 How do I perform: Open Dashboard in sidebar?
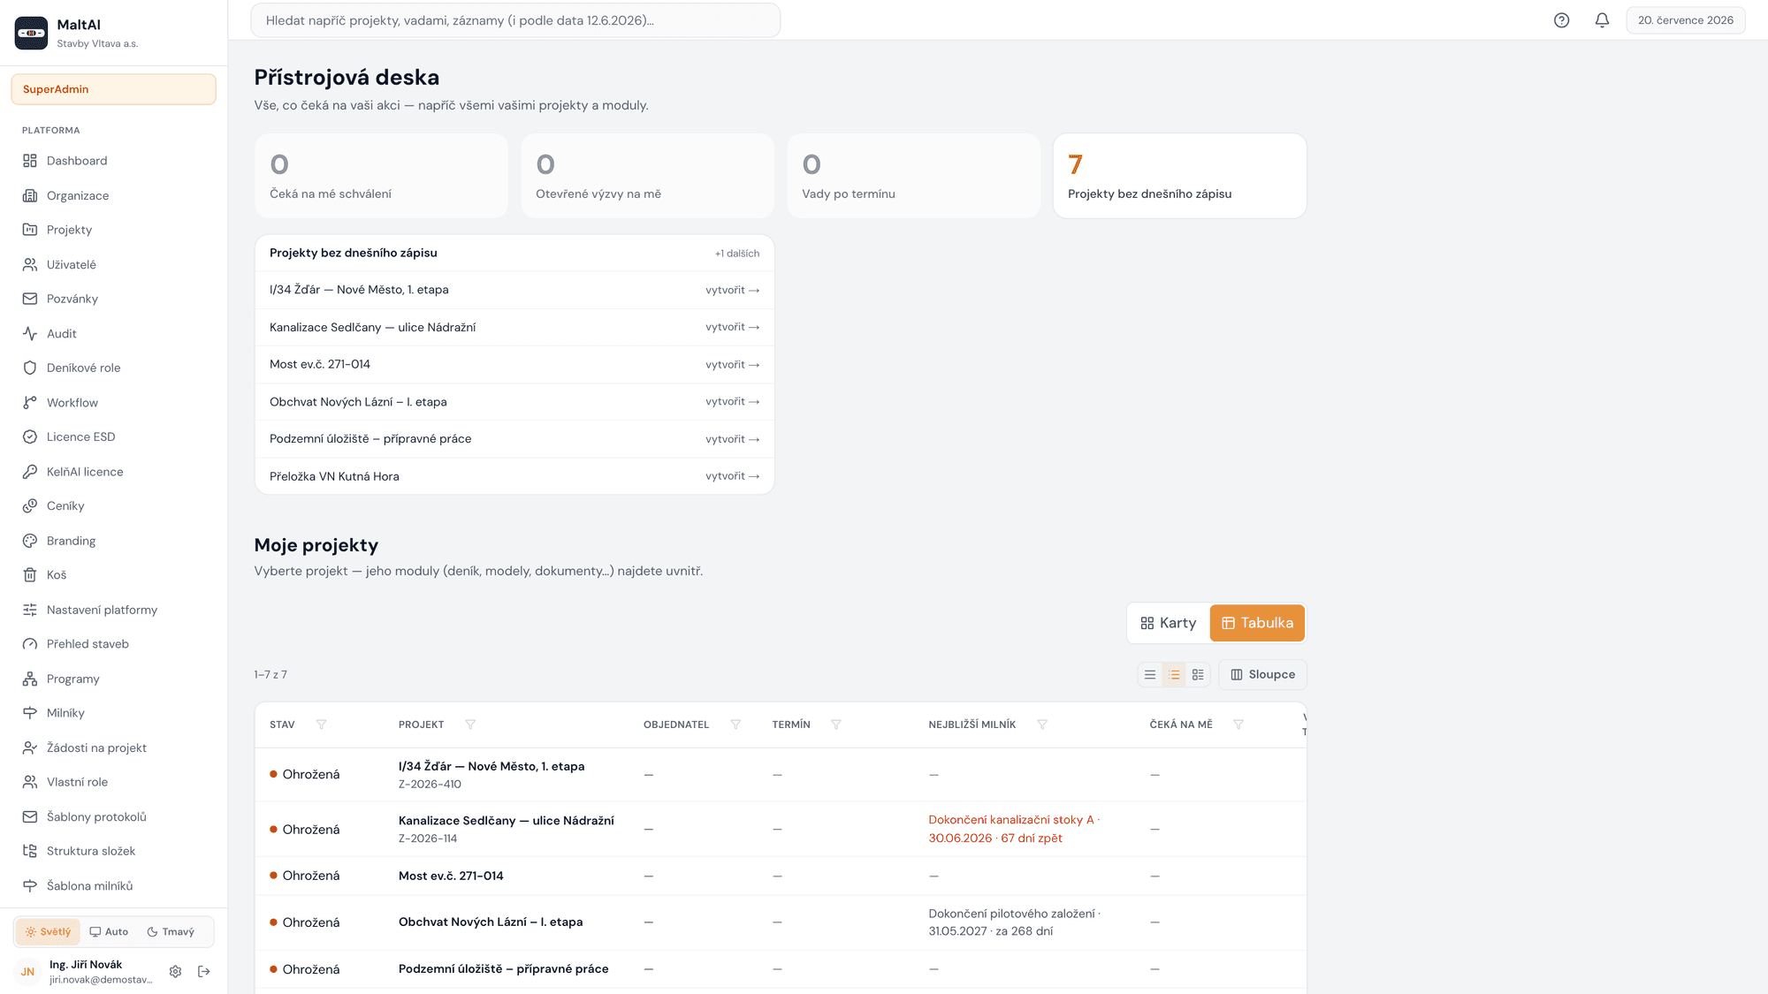[113, 161]
